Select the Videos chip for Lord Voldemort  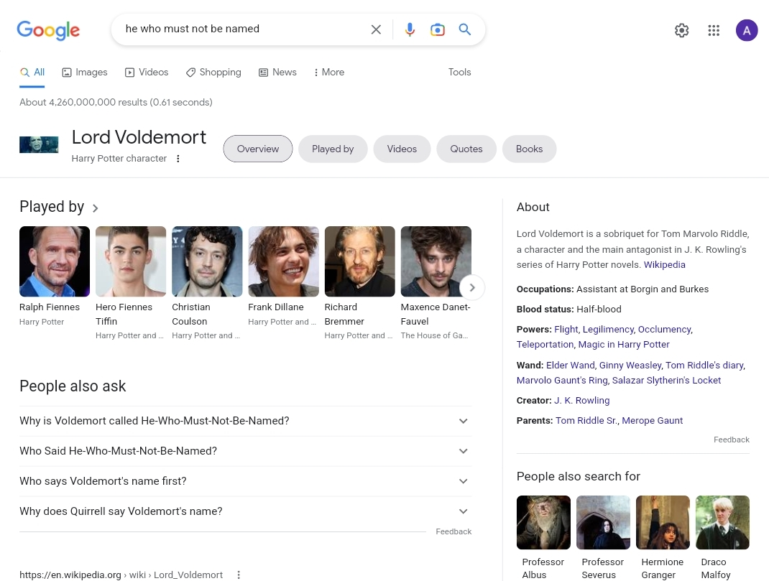[402, 149]
